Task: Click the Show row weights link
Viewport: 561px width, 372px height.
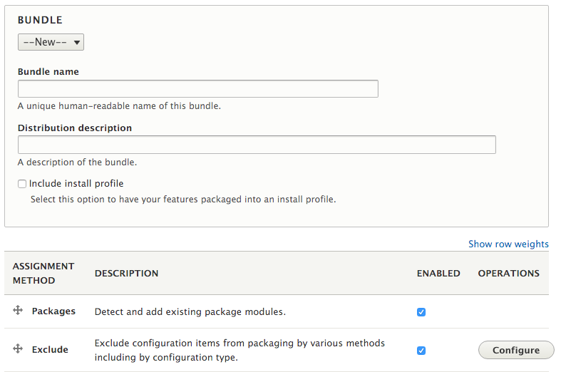Action: (508, 244)
